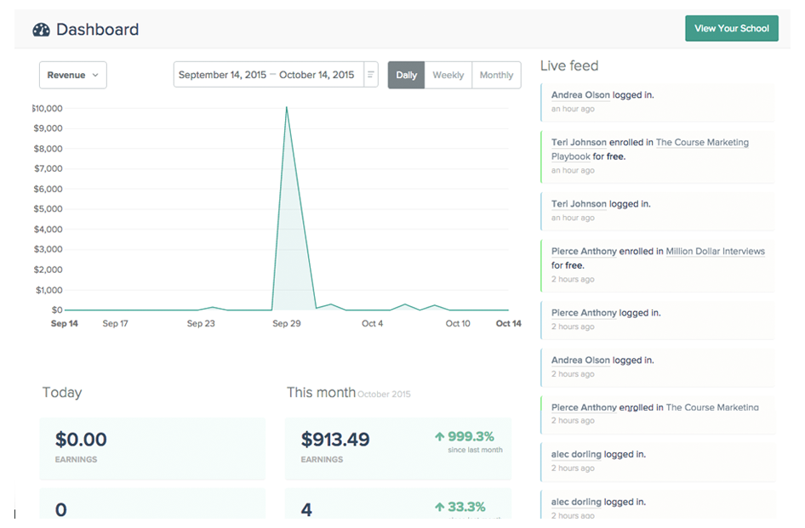Open the Revenue metric dropdown

point(72,75)
